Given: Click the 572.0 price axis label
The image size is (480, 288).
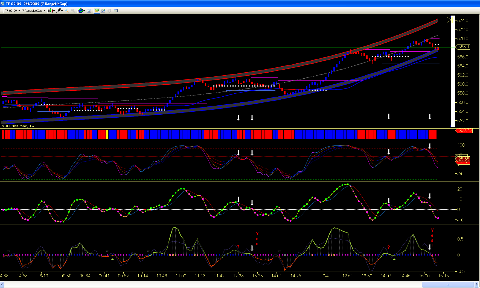Looking at the screenshot, I should point(463,29).
